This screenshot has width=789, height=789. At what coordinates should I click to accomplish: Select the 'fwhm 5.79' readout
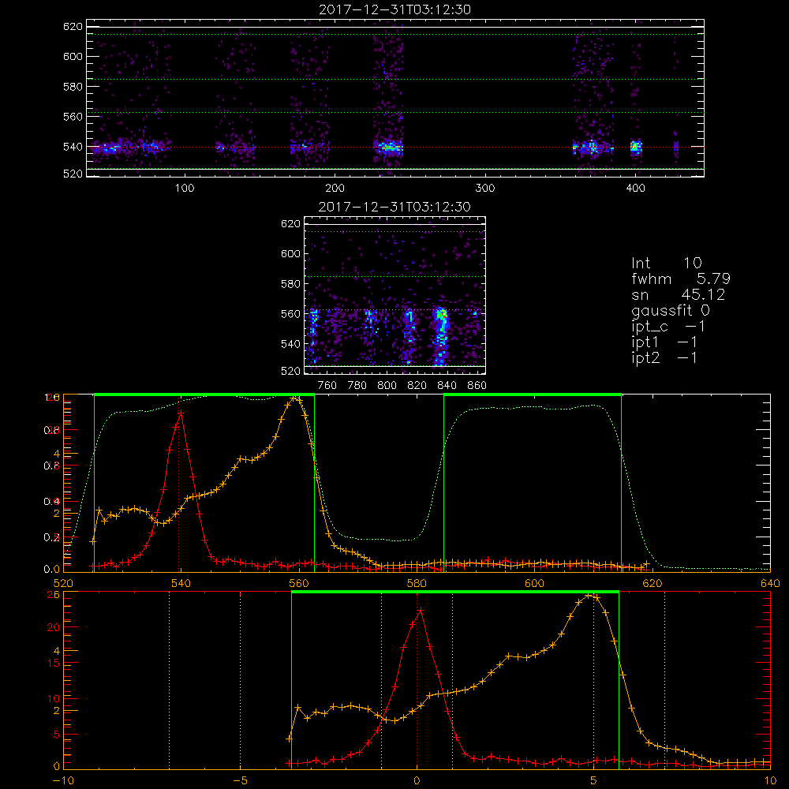pos(680,279)
